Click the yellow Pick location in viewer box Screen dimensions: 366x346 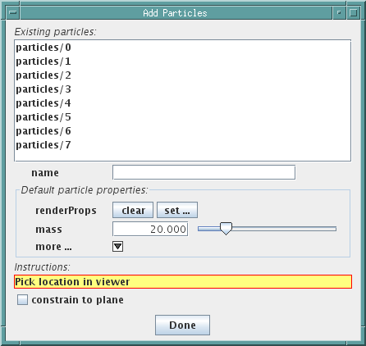tap(183, 281)
